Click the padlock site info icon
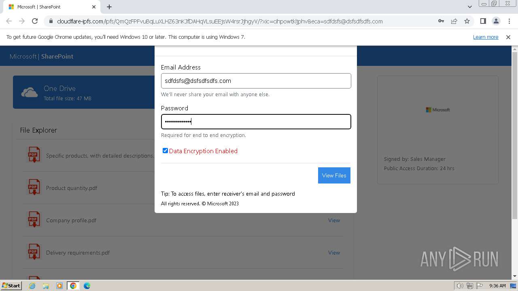This screenshot has width=518, height=291. point(51,21)
